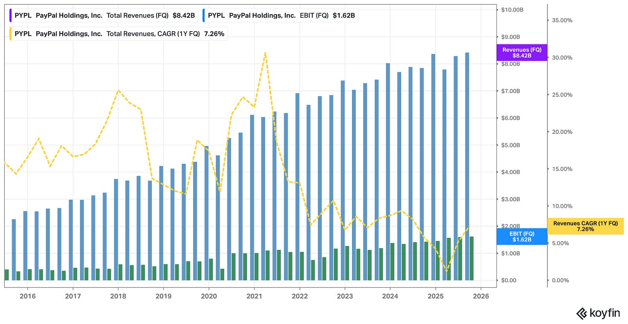Viewport: 628px width, 324px height.
Task: Click the $5.00B axis value
Action: (x=512, y=145)
